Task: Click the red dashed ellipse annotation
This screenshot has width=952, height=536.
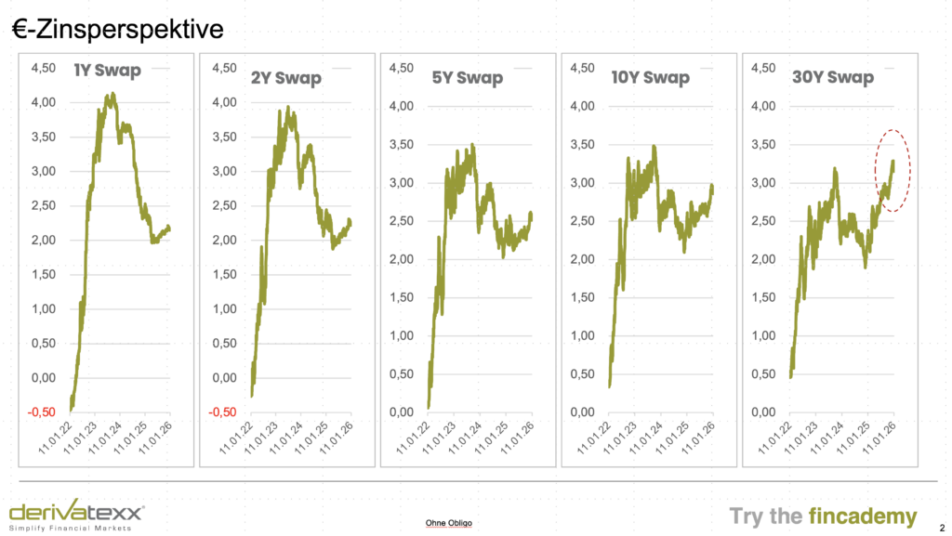Action: pos(892,170)
